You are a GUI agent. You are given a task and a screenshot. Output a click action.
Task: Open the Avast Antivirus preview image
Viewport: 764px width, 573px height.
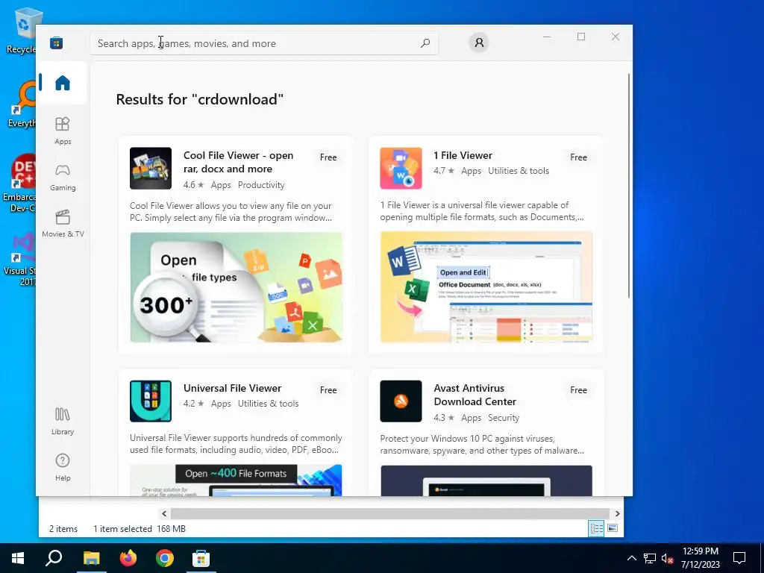[486, 481]
